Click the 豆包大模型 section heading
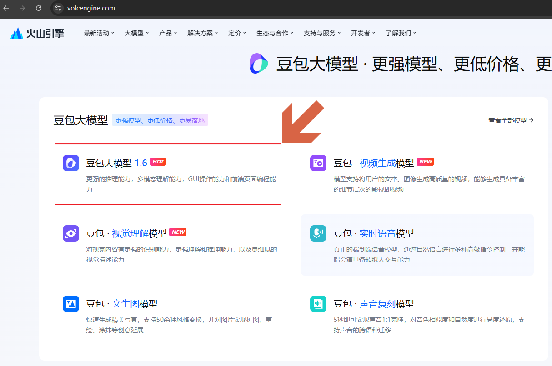This screenshot has width=552, height=366. point(80,120)
